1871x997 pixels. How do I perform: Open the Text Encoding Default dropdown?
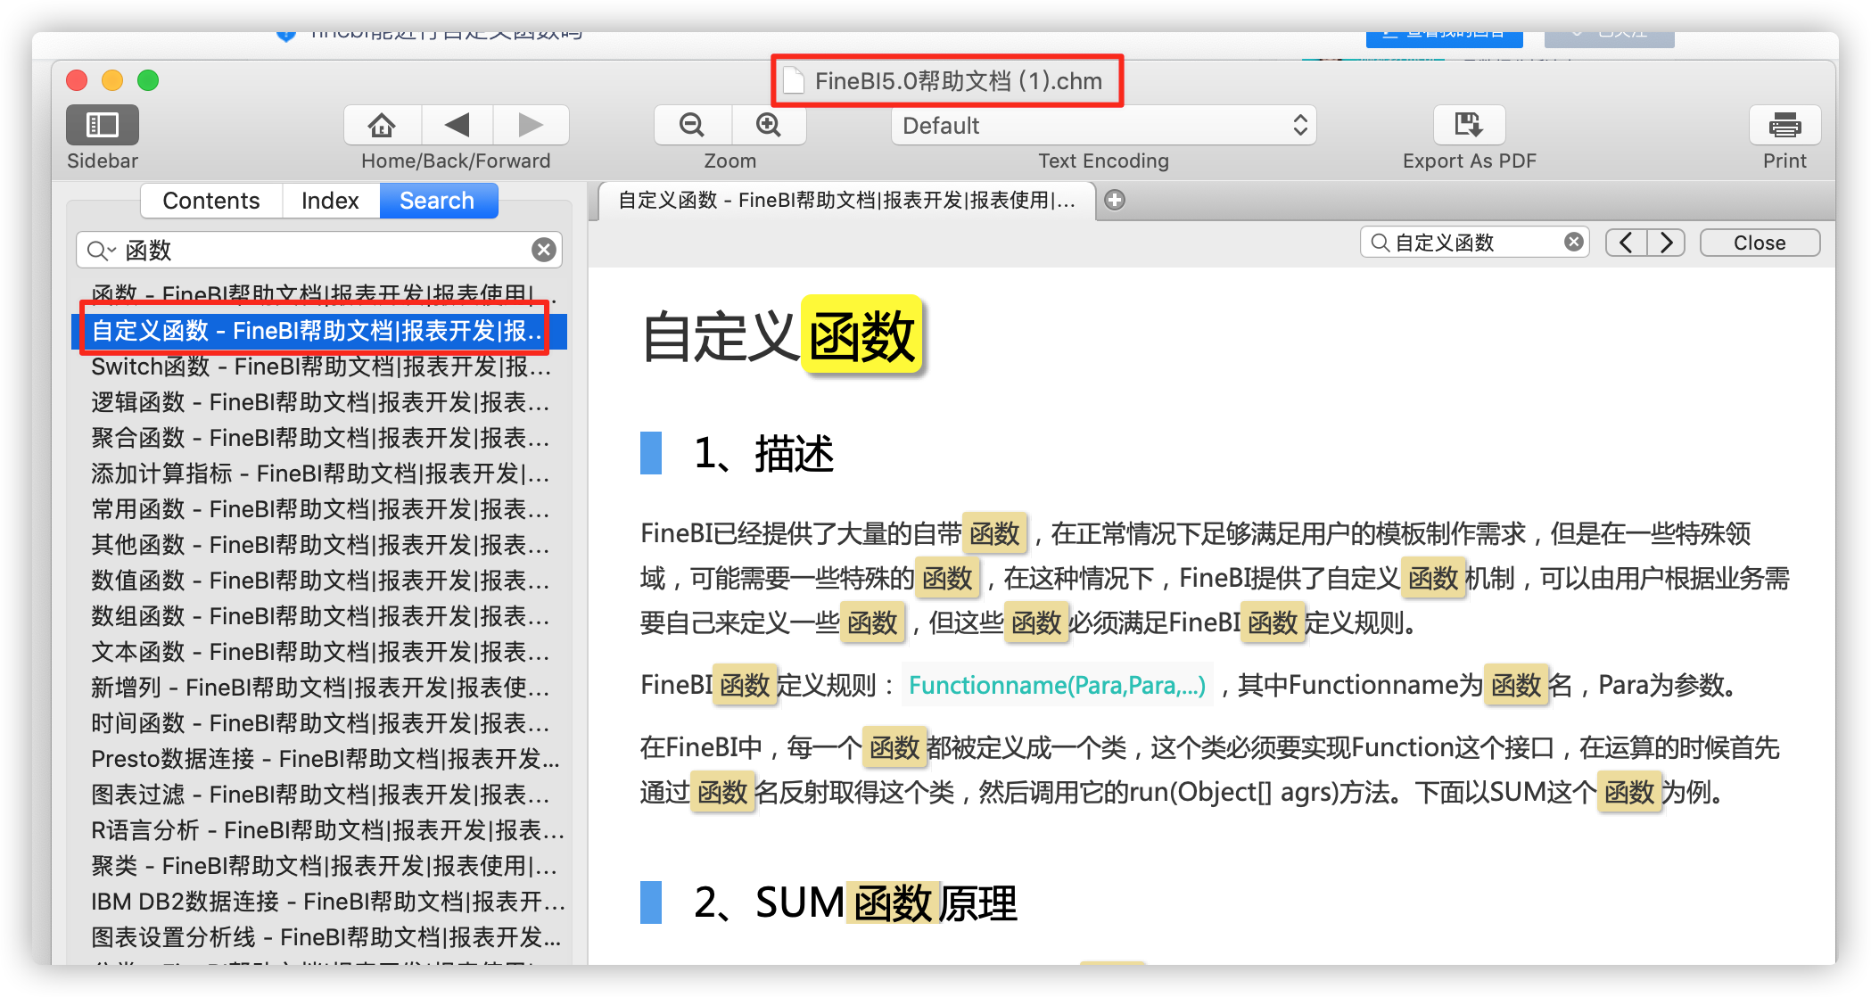[x=1103, y=126]
